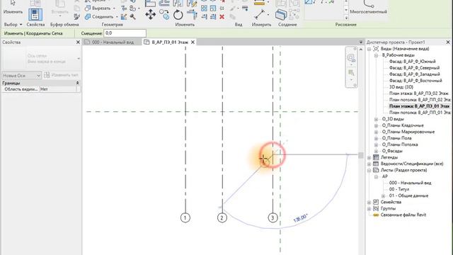
Task: Click the Листы sheets icon
Action: coord(376,170)
